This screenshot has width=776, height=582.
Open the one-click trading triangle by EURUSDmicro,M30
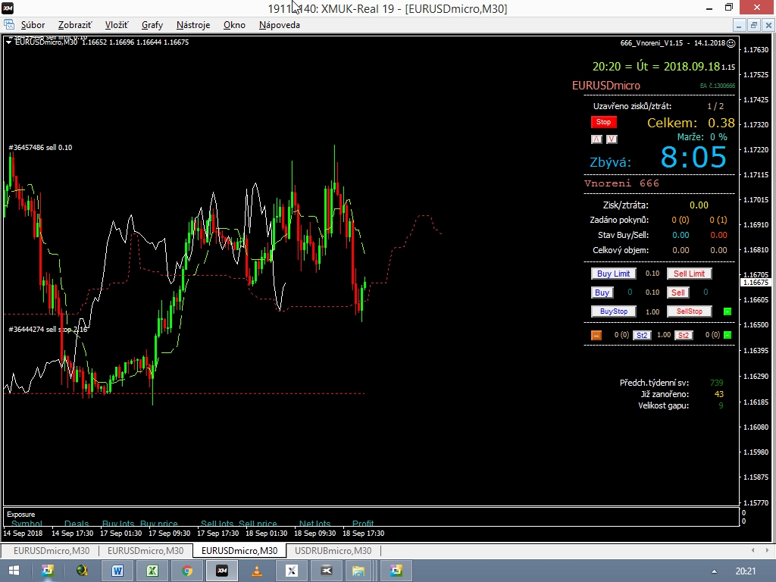pyautogui.click(x=9, y=42)
